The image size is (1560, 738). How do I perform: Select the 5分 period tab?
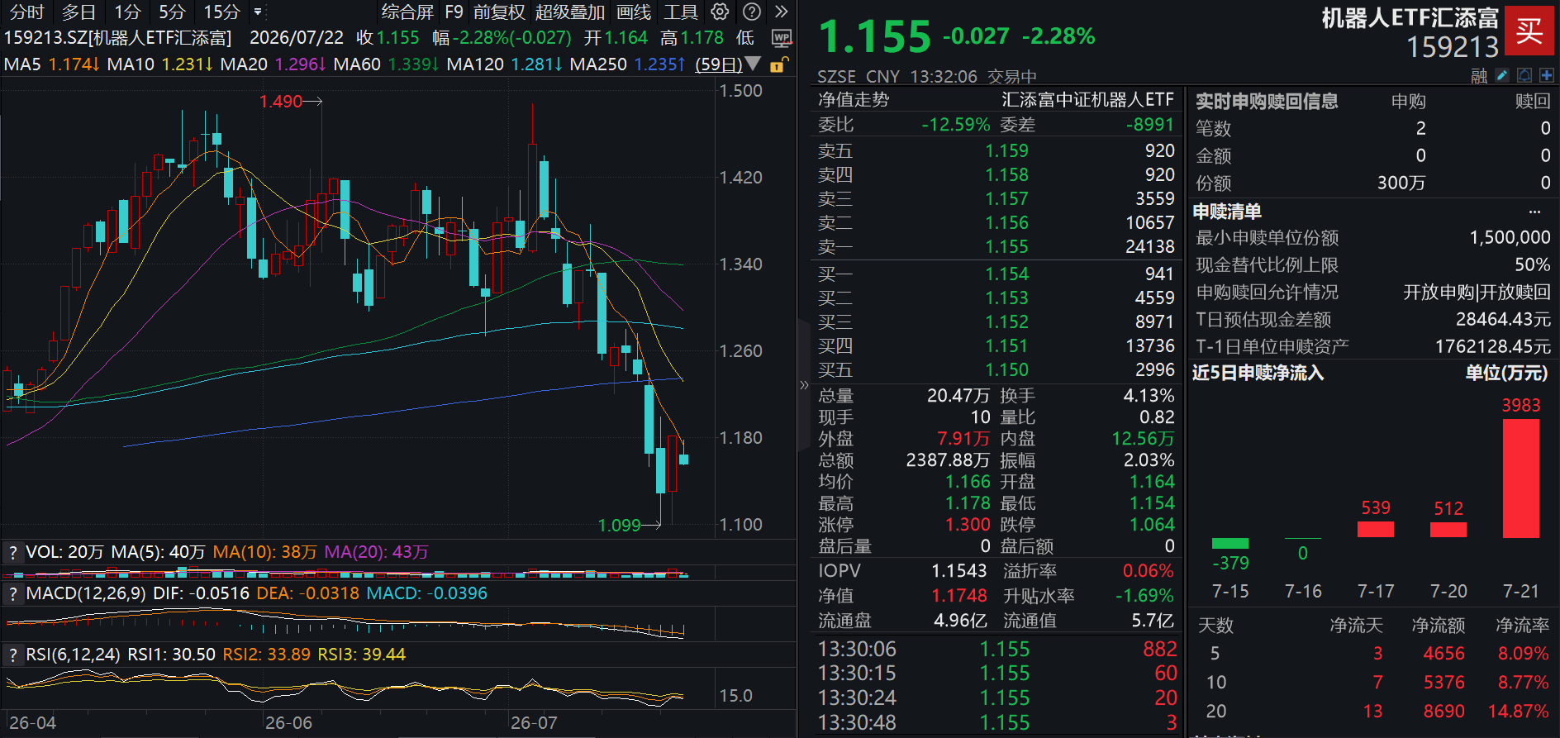pyautogui.click(x=172, y=12)
